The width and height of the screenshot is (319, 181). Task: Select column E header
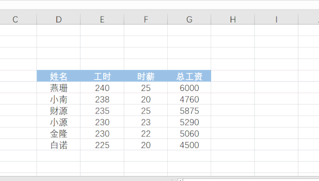[102, 19]
